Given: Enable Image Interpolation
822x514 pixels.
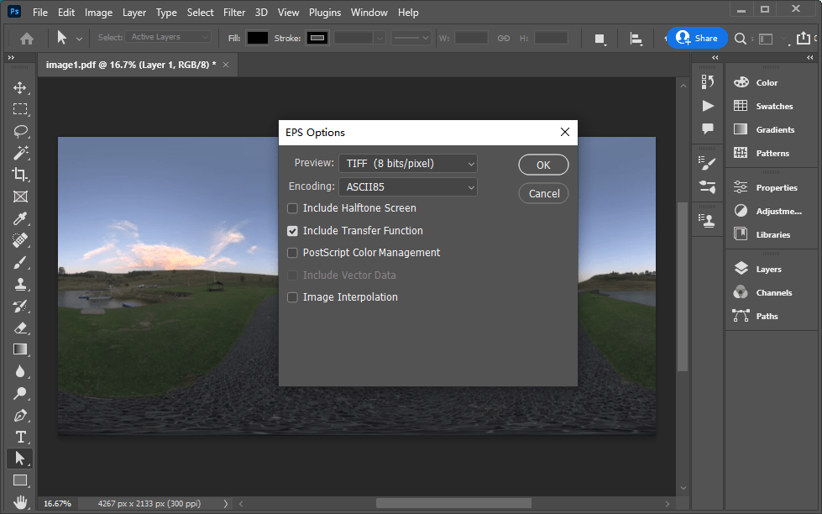Looking at the screenshot, I should point(292,296).
